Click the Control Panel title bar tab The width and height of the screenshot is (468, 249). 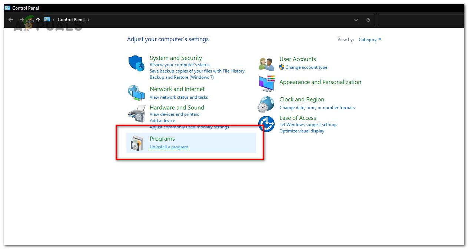20,8
